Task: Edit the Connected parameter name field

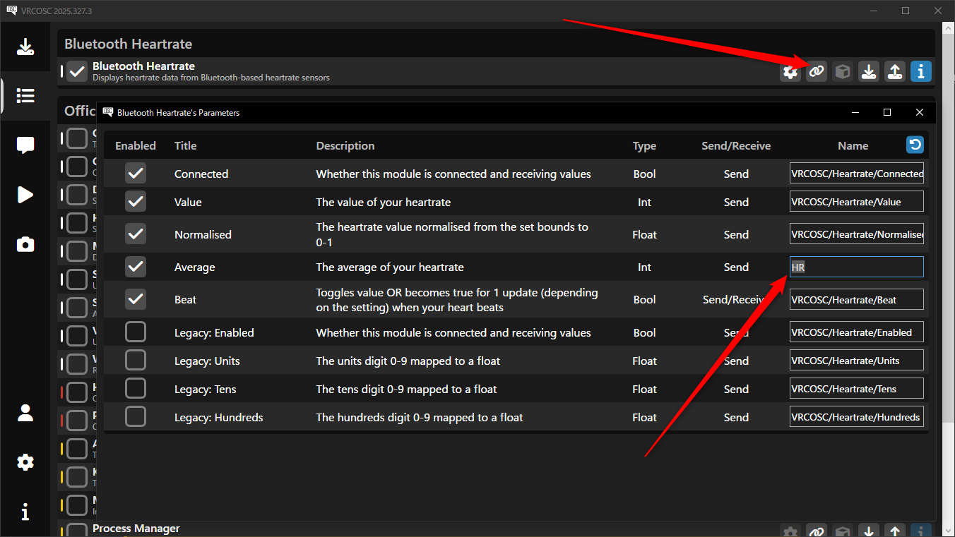Action: 856,174
